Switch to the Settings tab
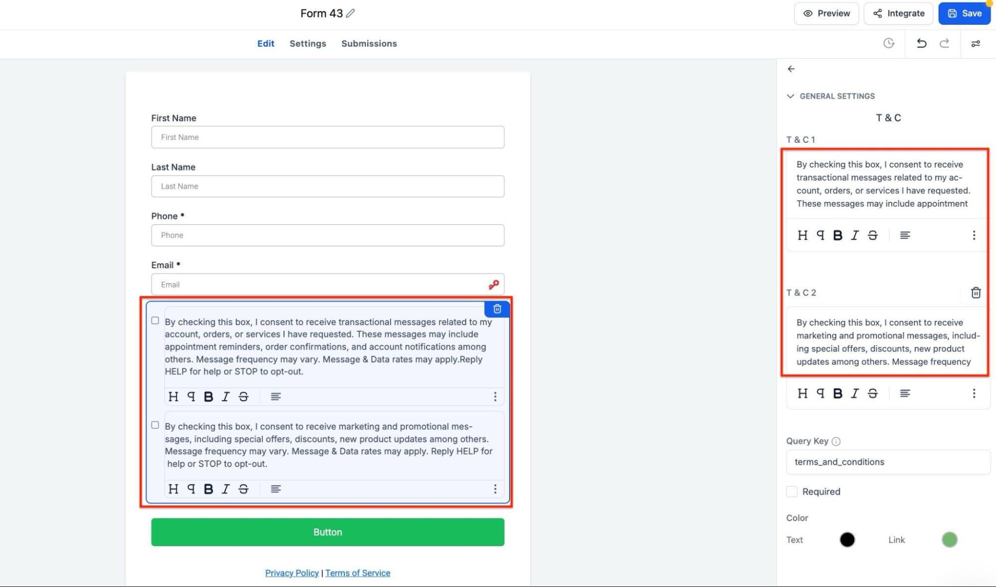 point(307,43)
